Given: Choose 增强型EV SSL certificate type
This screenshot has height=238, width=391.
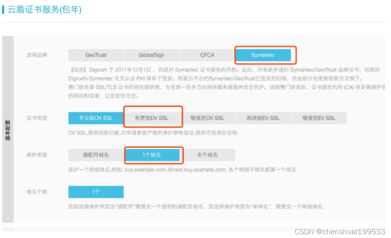Looking at the screenshot, I should pos(319,118).
